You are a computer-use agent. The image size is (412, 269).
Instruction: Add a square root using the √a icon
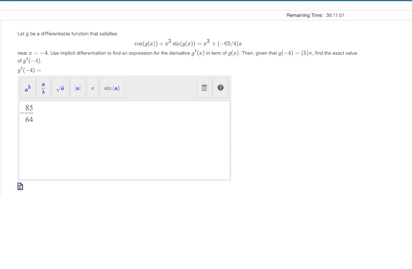coord(60,88)
